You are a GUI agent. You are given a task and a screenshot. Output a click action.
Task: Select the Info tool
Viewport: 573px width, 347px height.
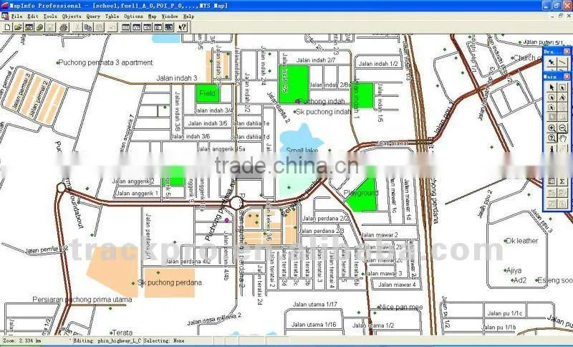click(x=552, y=148)
